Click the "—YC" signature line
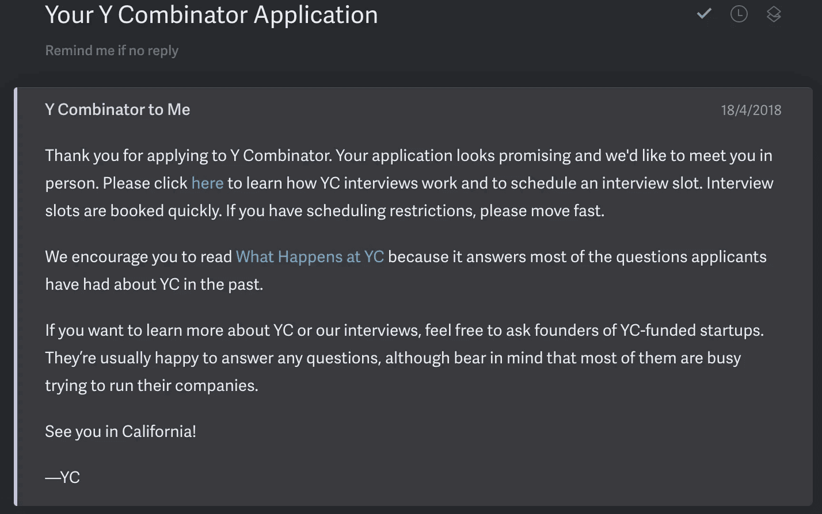The width and height of the screenshot is (822, 514). 62,477
